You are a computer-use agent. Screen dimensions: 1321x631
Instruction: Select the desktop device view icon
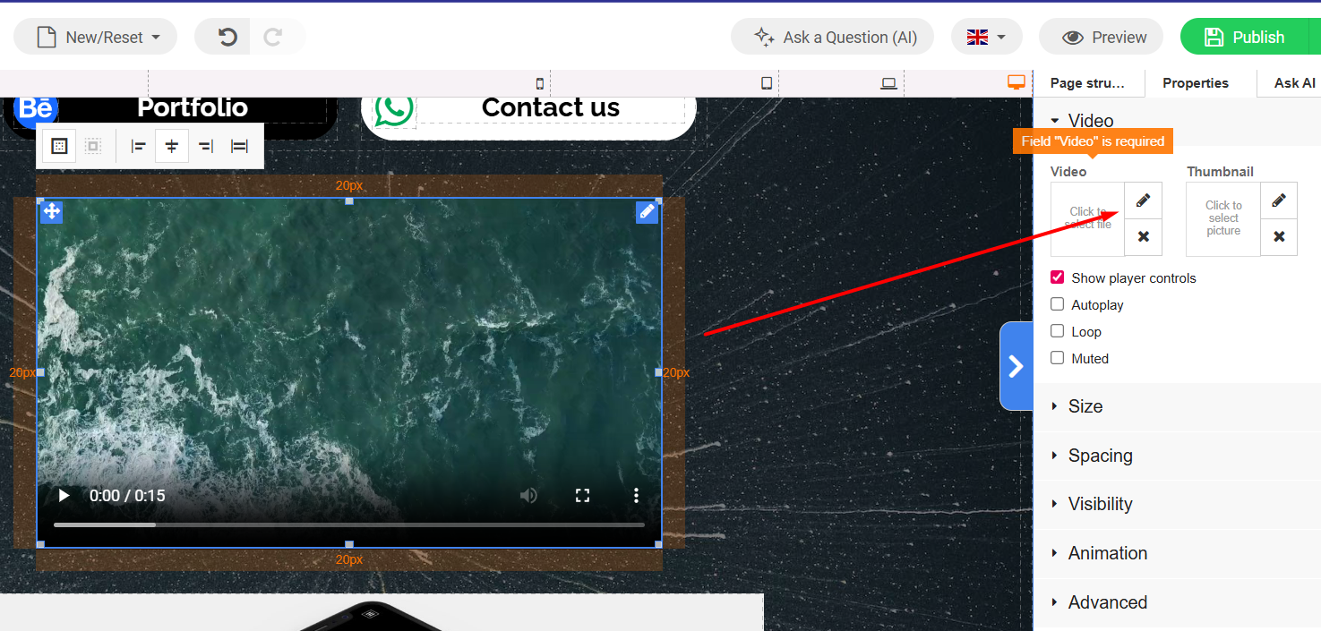(x=1016, y=82)
